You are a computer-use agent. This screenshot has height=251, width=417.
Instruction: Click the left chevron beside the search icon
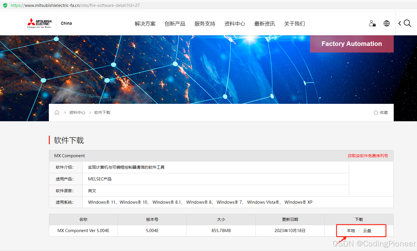[x=399, y=24]
